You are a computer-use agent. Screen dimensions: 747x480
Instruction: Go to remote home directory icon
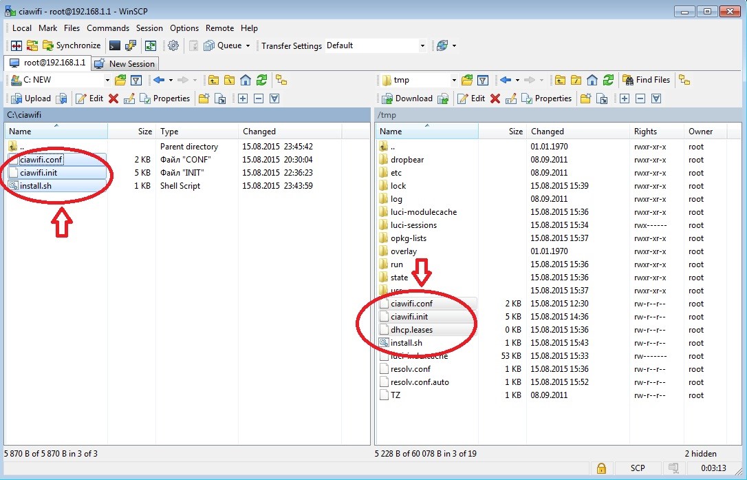[592, 80]
